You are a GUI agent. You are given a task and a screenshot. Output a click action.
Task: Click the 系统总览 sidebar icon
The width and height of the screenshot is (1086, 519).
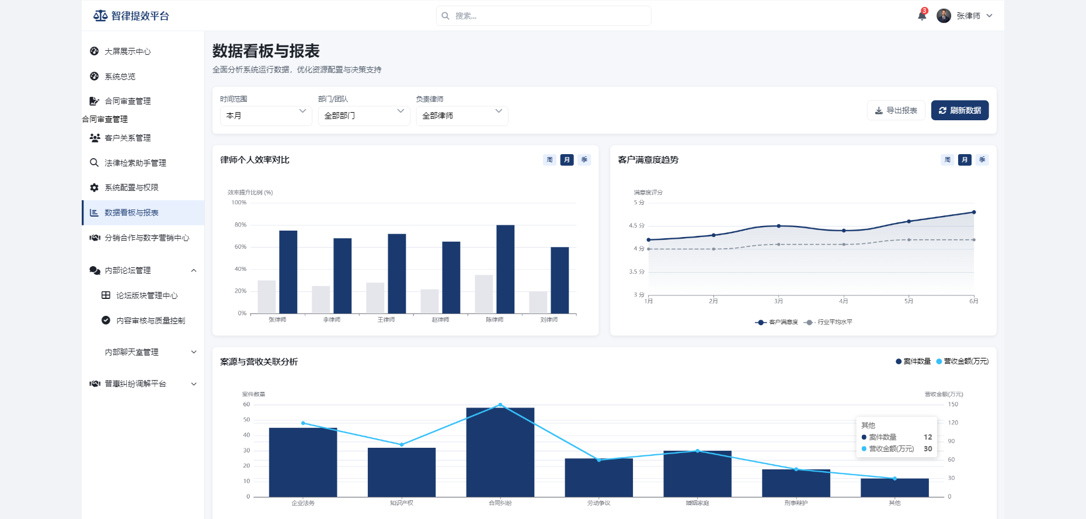94,76
